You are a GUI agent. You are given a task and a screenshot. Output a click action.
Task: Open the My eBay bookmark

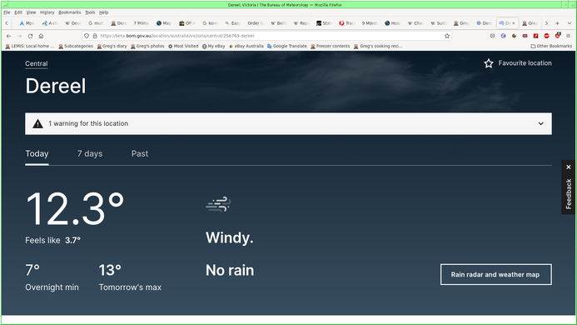pyautogui.click(x=213, y=47)
